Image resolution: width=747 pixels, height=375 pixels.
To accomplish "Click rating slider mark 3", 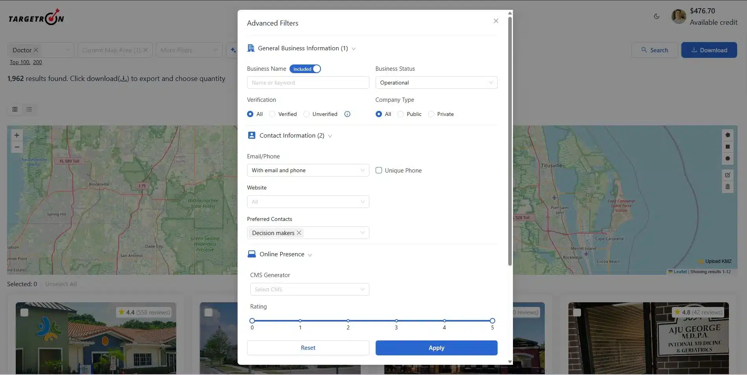I will 396,321.
